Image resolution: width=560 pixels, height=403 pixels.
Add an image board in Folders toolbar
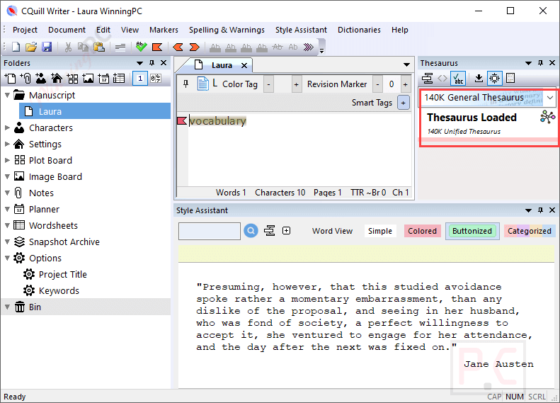point(88,78)
